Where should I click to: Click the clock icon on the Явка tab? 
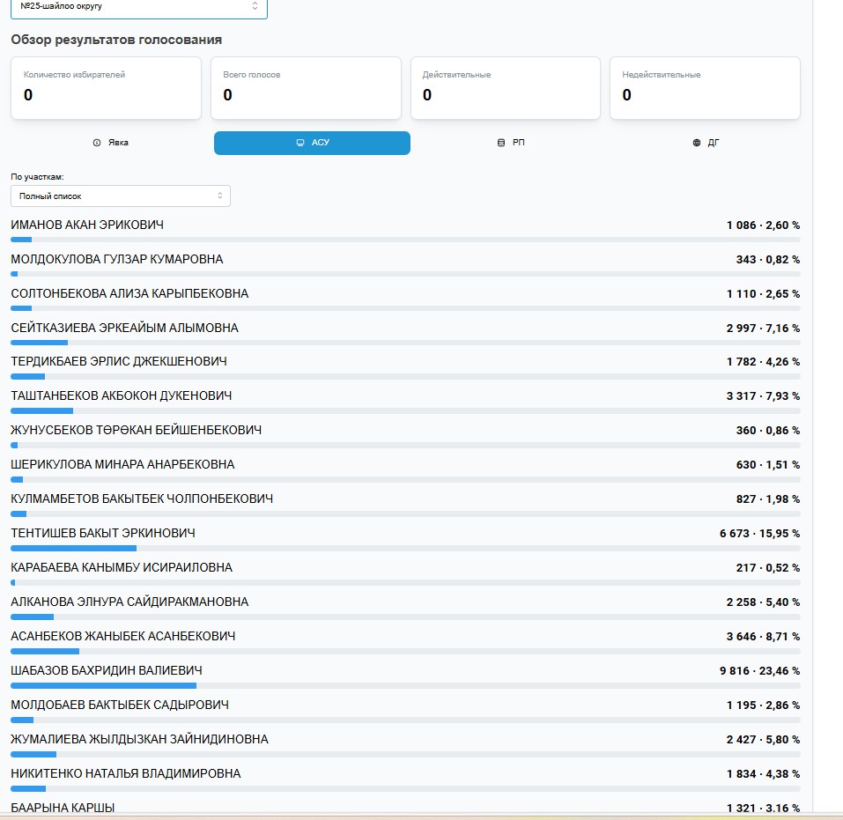97,143
